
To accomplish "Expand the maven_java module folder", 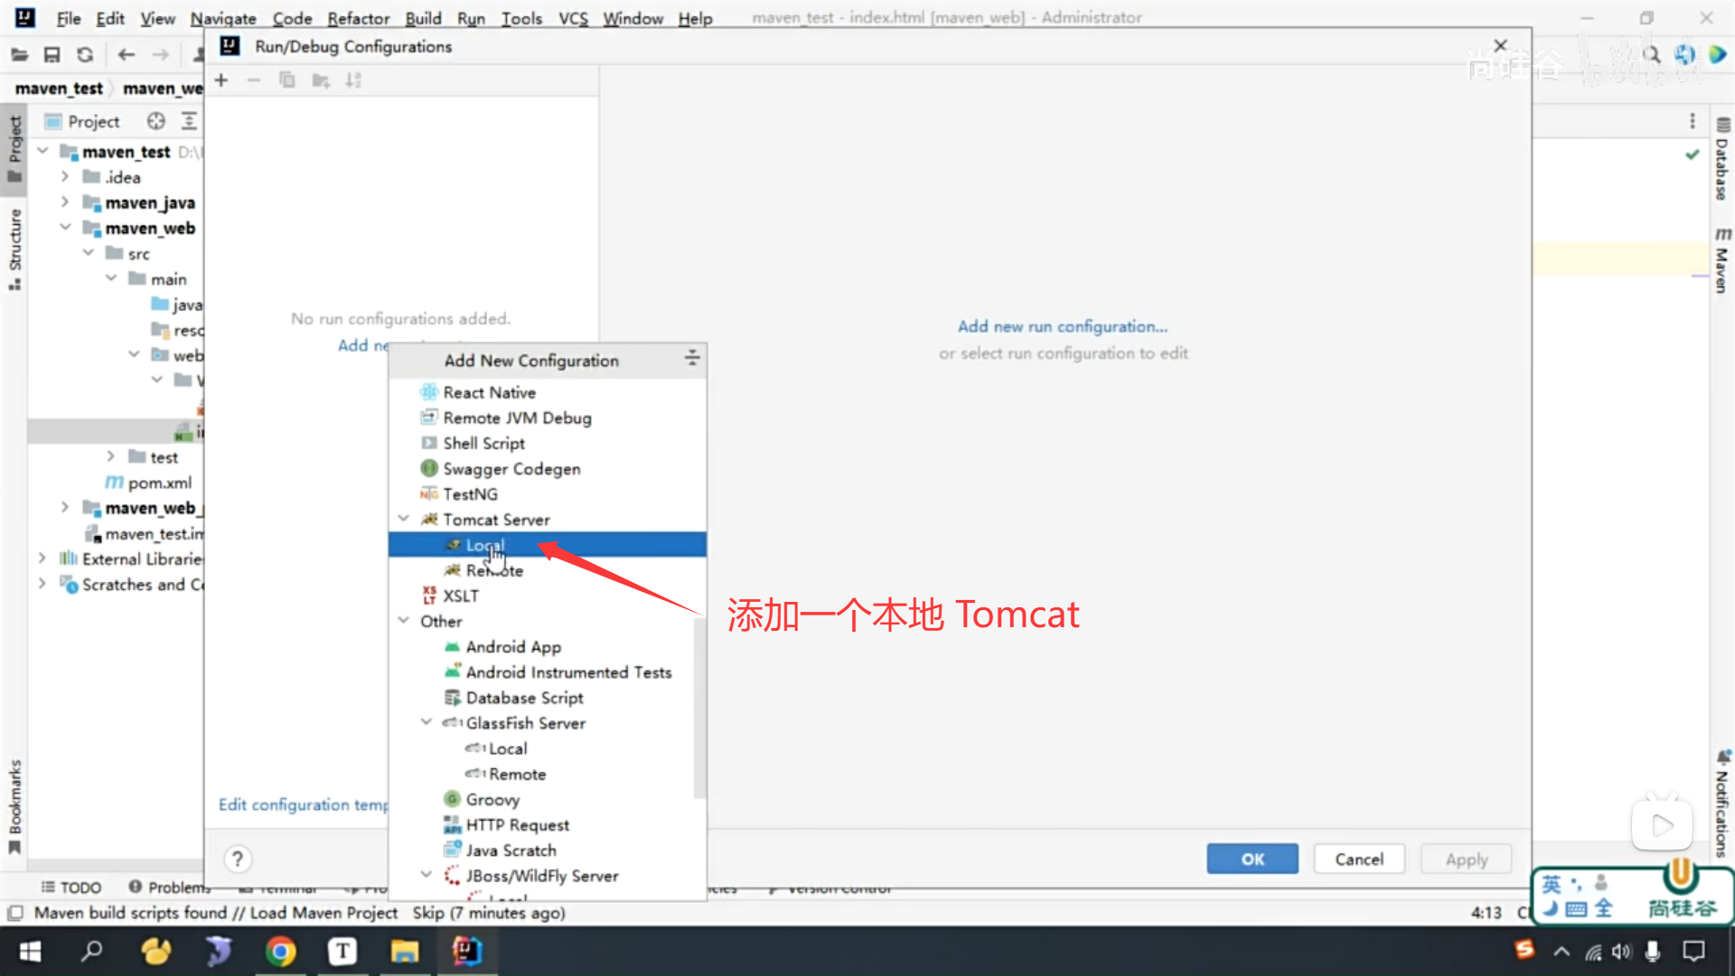I will click(65, 202).
